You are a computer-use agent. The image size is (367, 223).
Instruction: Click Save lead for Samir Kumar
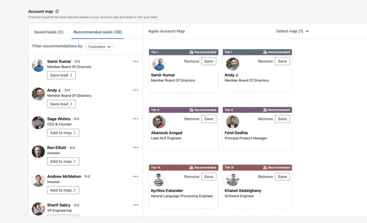61,75
